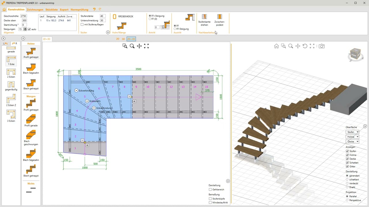Select Holme 'Blech getreppt' type
This screenshot has height=207, width=369.
31,85
